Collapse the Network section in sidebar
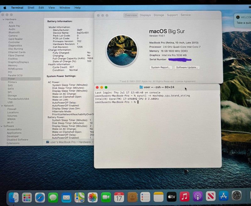 tap(2, 106)
